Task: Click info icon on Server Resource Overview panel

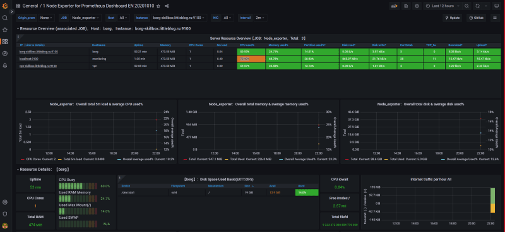Action: coord(18,37)
